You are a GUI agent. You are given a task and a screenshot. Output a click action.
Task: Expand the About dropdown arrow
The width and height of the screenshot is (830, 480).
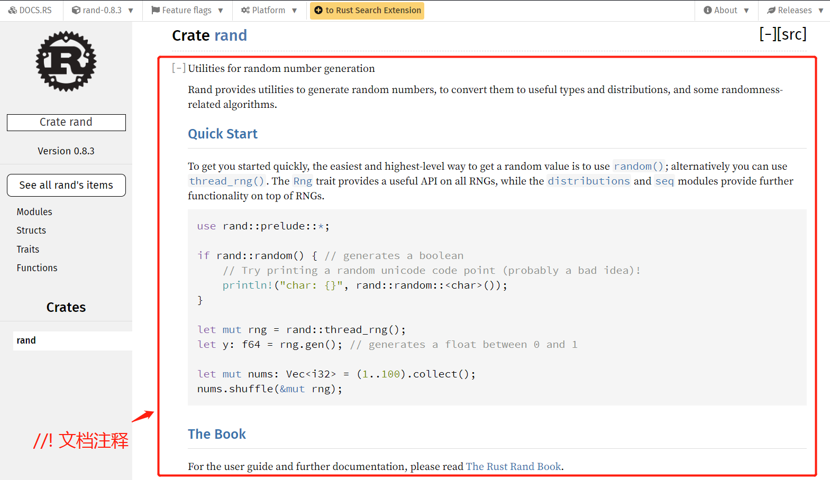tap(746, 11)
